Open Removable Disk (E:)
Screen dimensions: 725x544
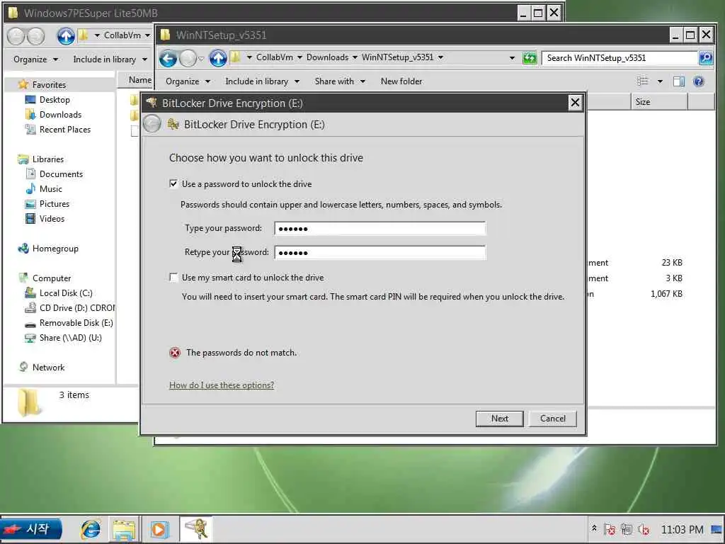click(x=76, y=322)
